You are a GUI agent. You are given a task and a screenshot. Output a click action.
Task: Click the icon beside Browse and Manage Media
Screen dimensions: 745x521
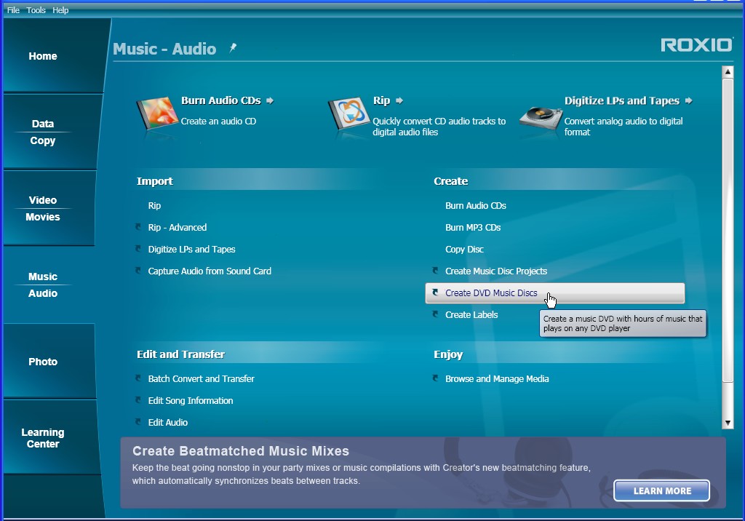[x=435, y=378]
